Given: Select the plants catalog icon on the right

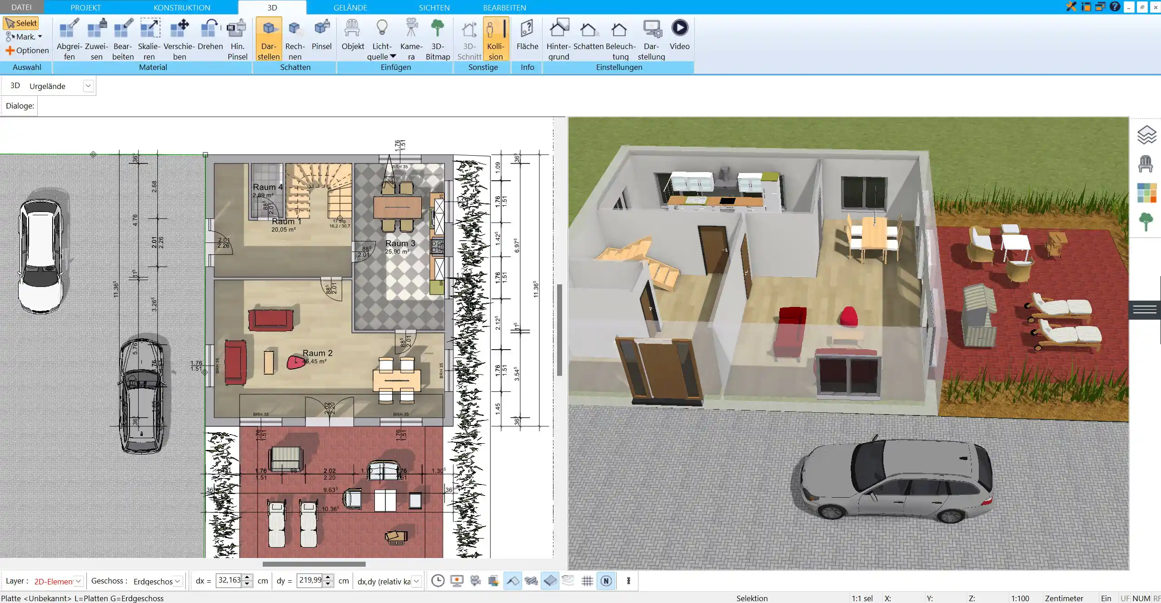Looking at the screenshot, I should coord(1146,221).
